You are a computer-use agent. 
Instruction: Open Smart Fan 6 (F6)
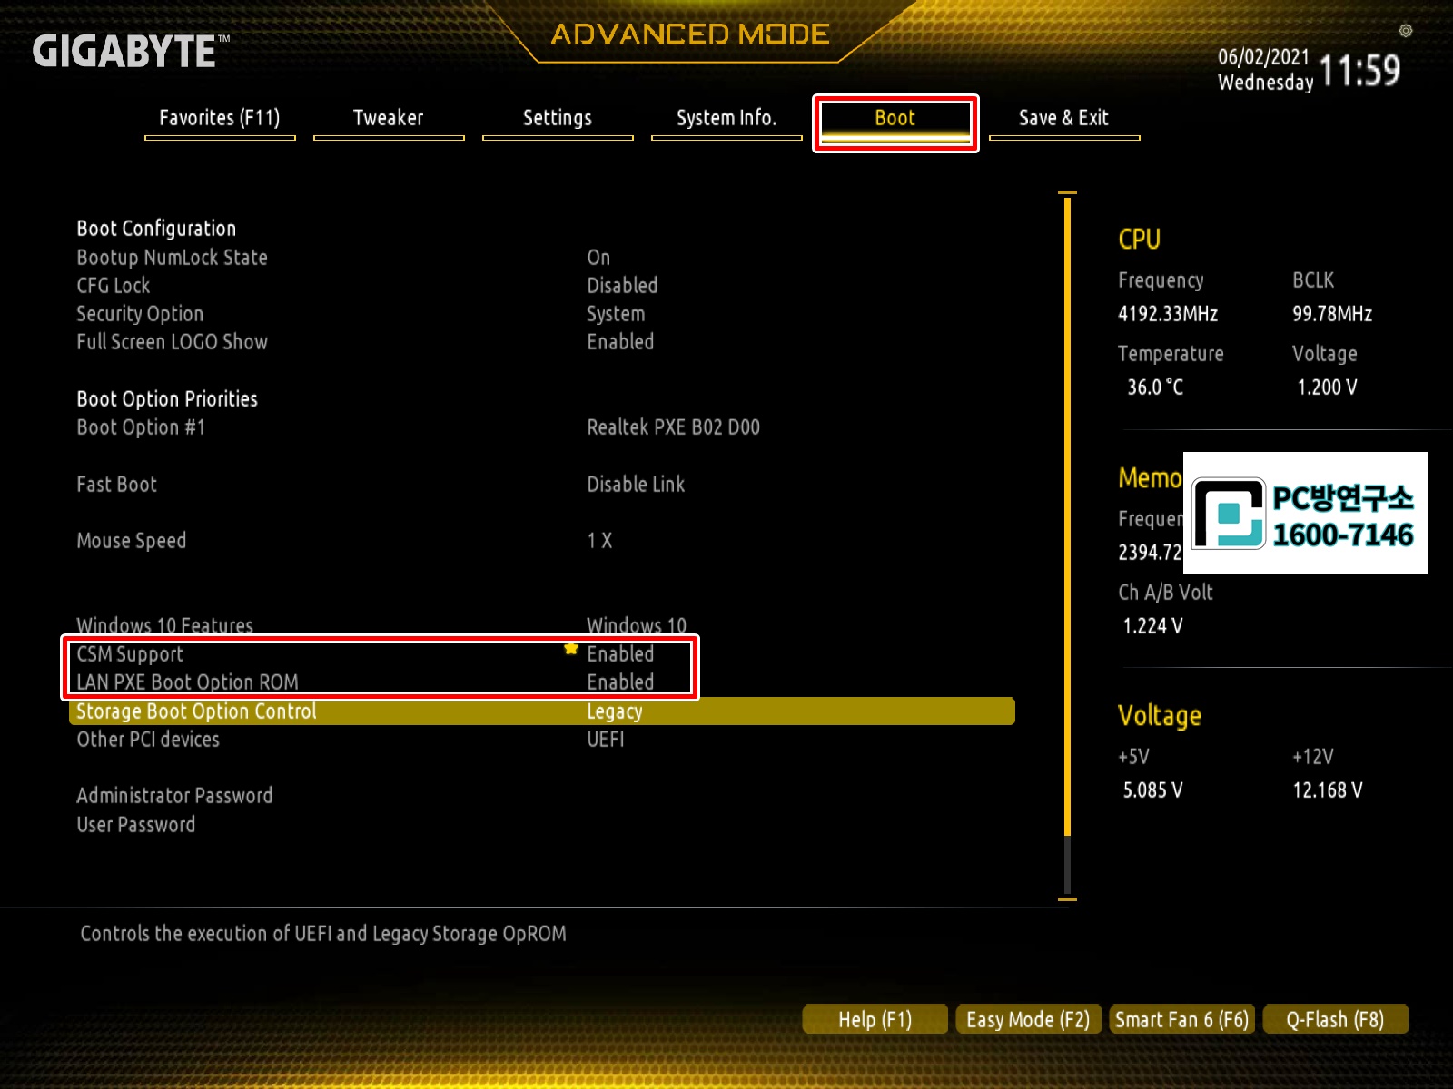click(1181, 1019)
